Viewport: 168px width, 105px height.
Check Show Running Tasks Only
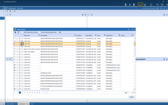point(40,32)
